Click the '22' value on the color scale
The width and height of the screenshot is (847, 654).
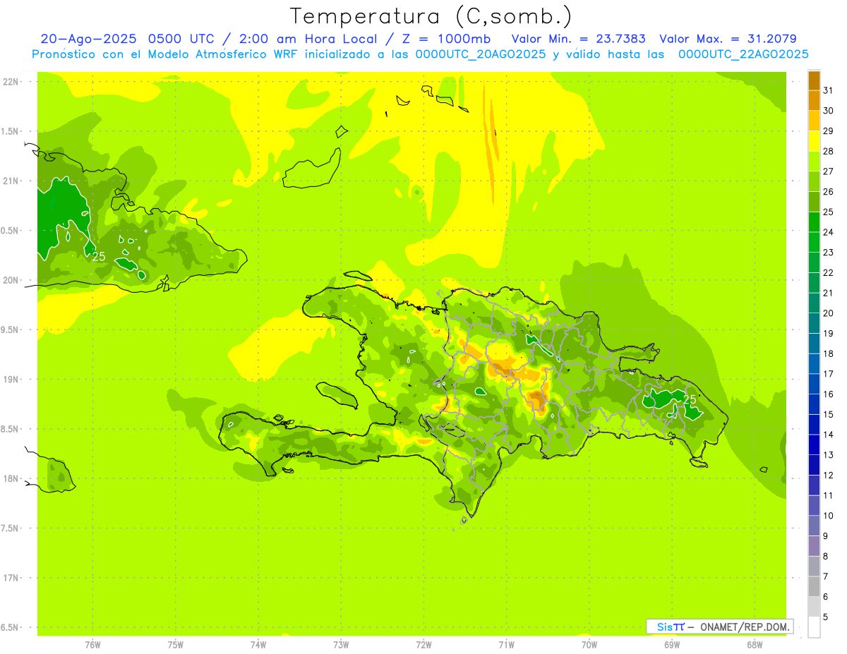[829, 272]
